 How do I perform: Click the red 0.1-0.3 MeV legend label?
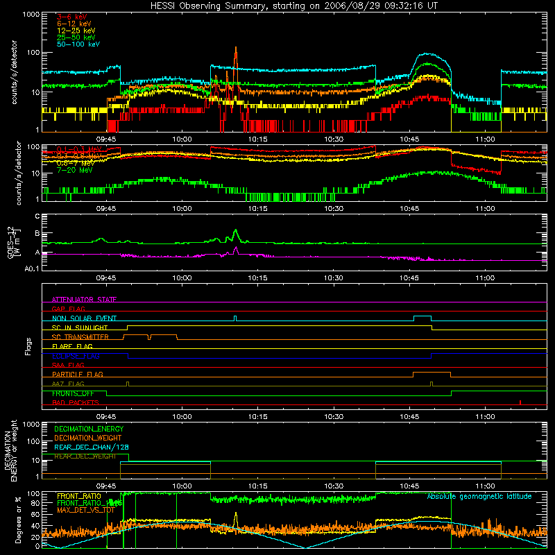(x=79, y=149)
